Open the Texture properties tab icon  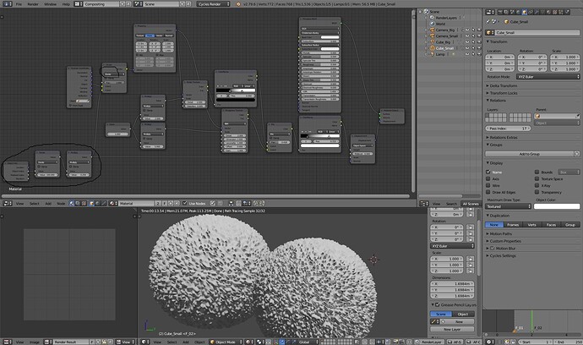[555, 13]
